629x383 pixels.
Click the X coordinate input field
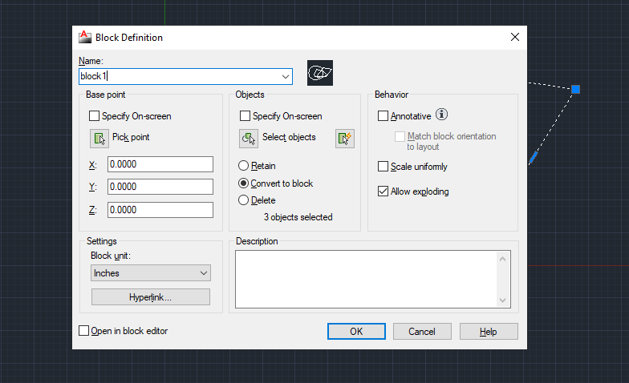[x=160, y=164]
